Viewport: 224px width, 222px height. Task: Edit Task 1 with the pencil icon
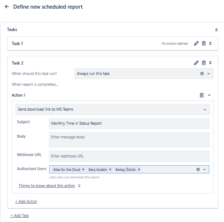[196, 44]
